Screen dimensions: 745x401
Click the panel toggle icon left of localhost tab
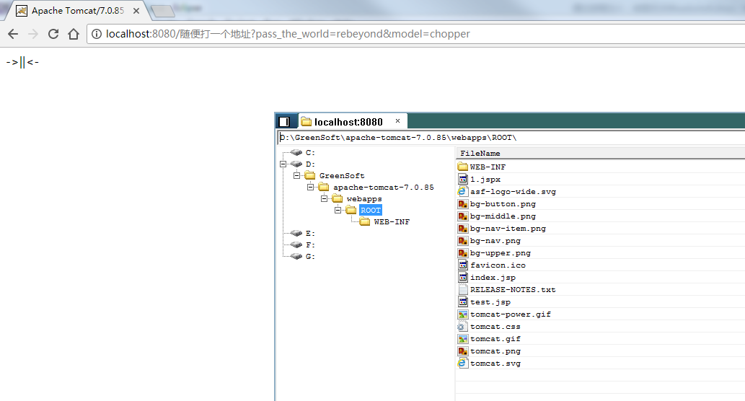click(x=284, y=122)
